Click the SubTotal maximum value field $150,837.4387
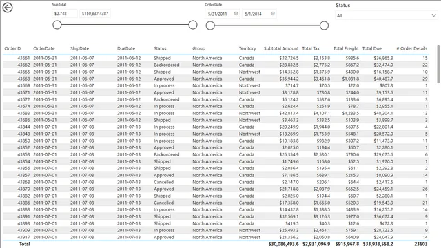This screenshot has height=248, width=441. click(x=95, y=14)
